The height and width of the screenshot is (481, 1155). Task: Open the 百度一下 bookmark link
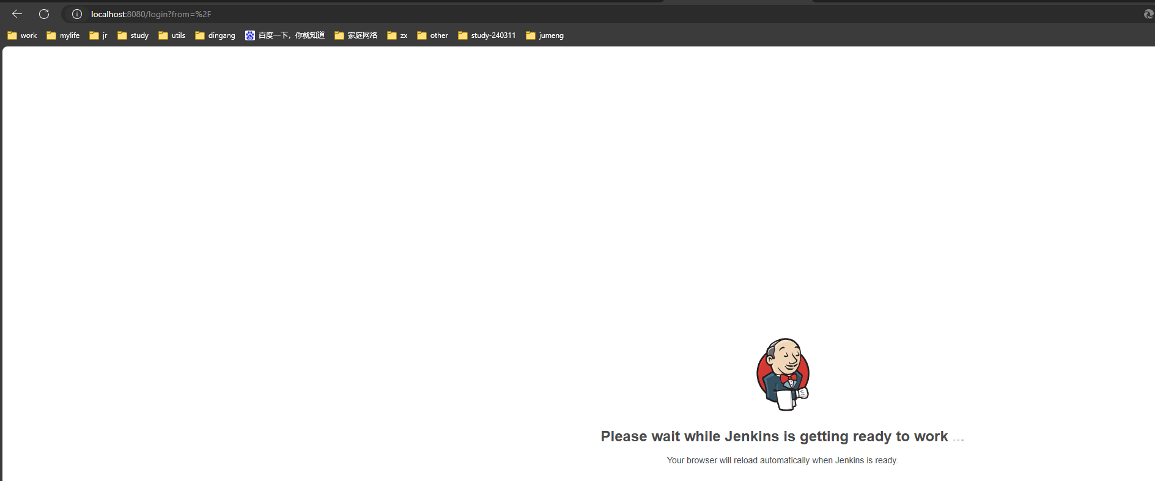285,35
